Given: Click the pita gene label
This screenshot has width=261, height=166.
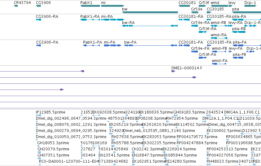Looking at the screenshot, I should tap(236, 9).
